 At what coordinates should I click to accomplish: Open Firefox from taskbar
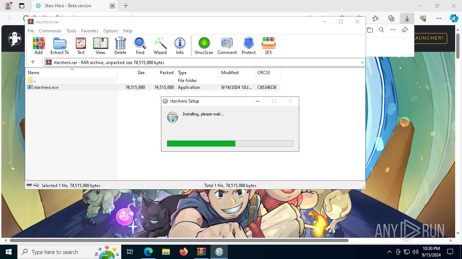pos(184,252)
